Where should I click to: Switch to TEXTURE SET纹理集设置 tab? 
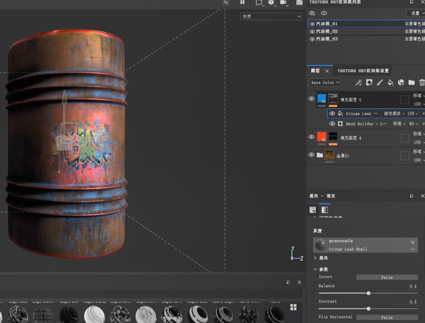point(363,71)
